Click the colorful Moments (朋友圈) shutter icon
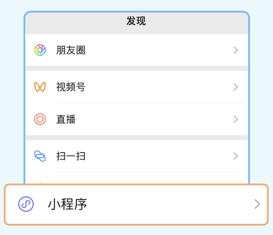 coord(40,50)
